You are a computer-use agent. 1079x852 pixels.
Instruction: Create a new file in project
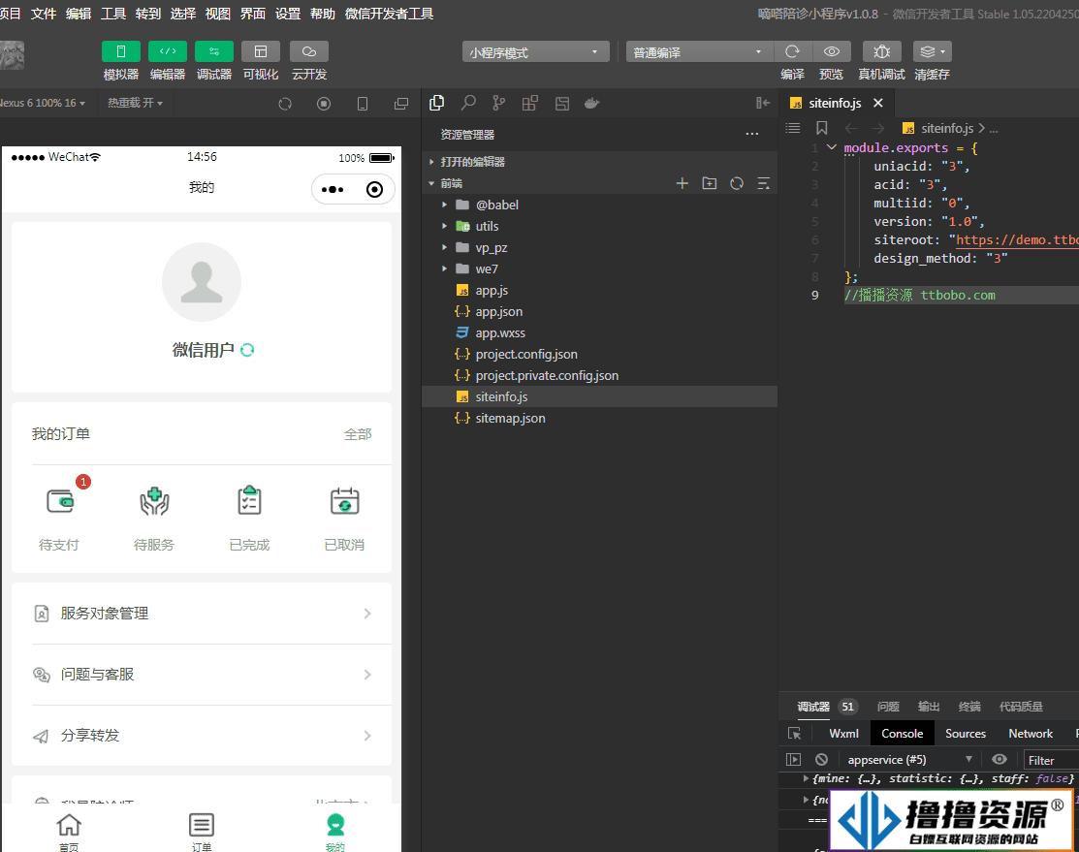pyautogui.click(x=682, y=183)
